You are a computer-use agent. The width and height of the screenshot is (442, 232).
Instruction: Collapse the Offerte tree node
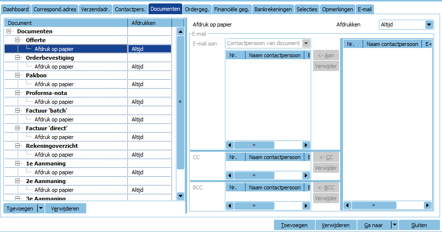tap(18, 40)
